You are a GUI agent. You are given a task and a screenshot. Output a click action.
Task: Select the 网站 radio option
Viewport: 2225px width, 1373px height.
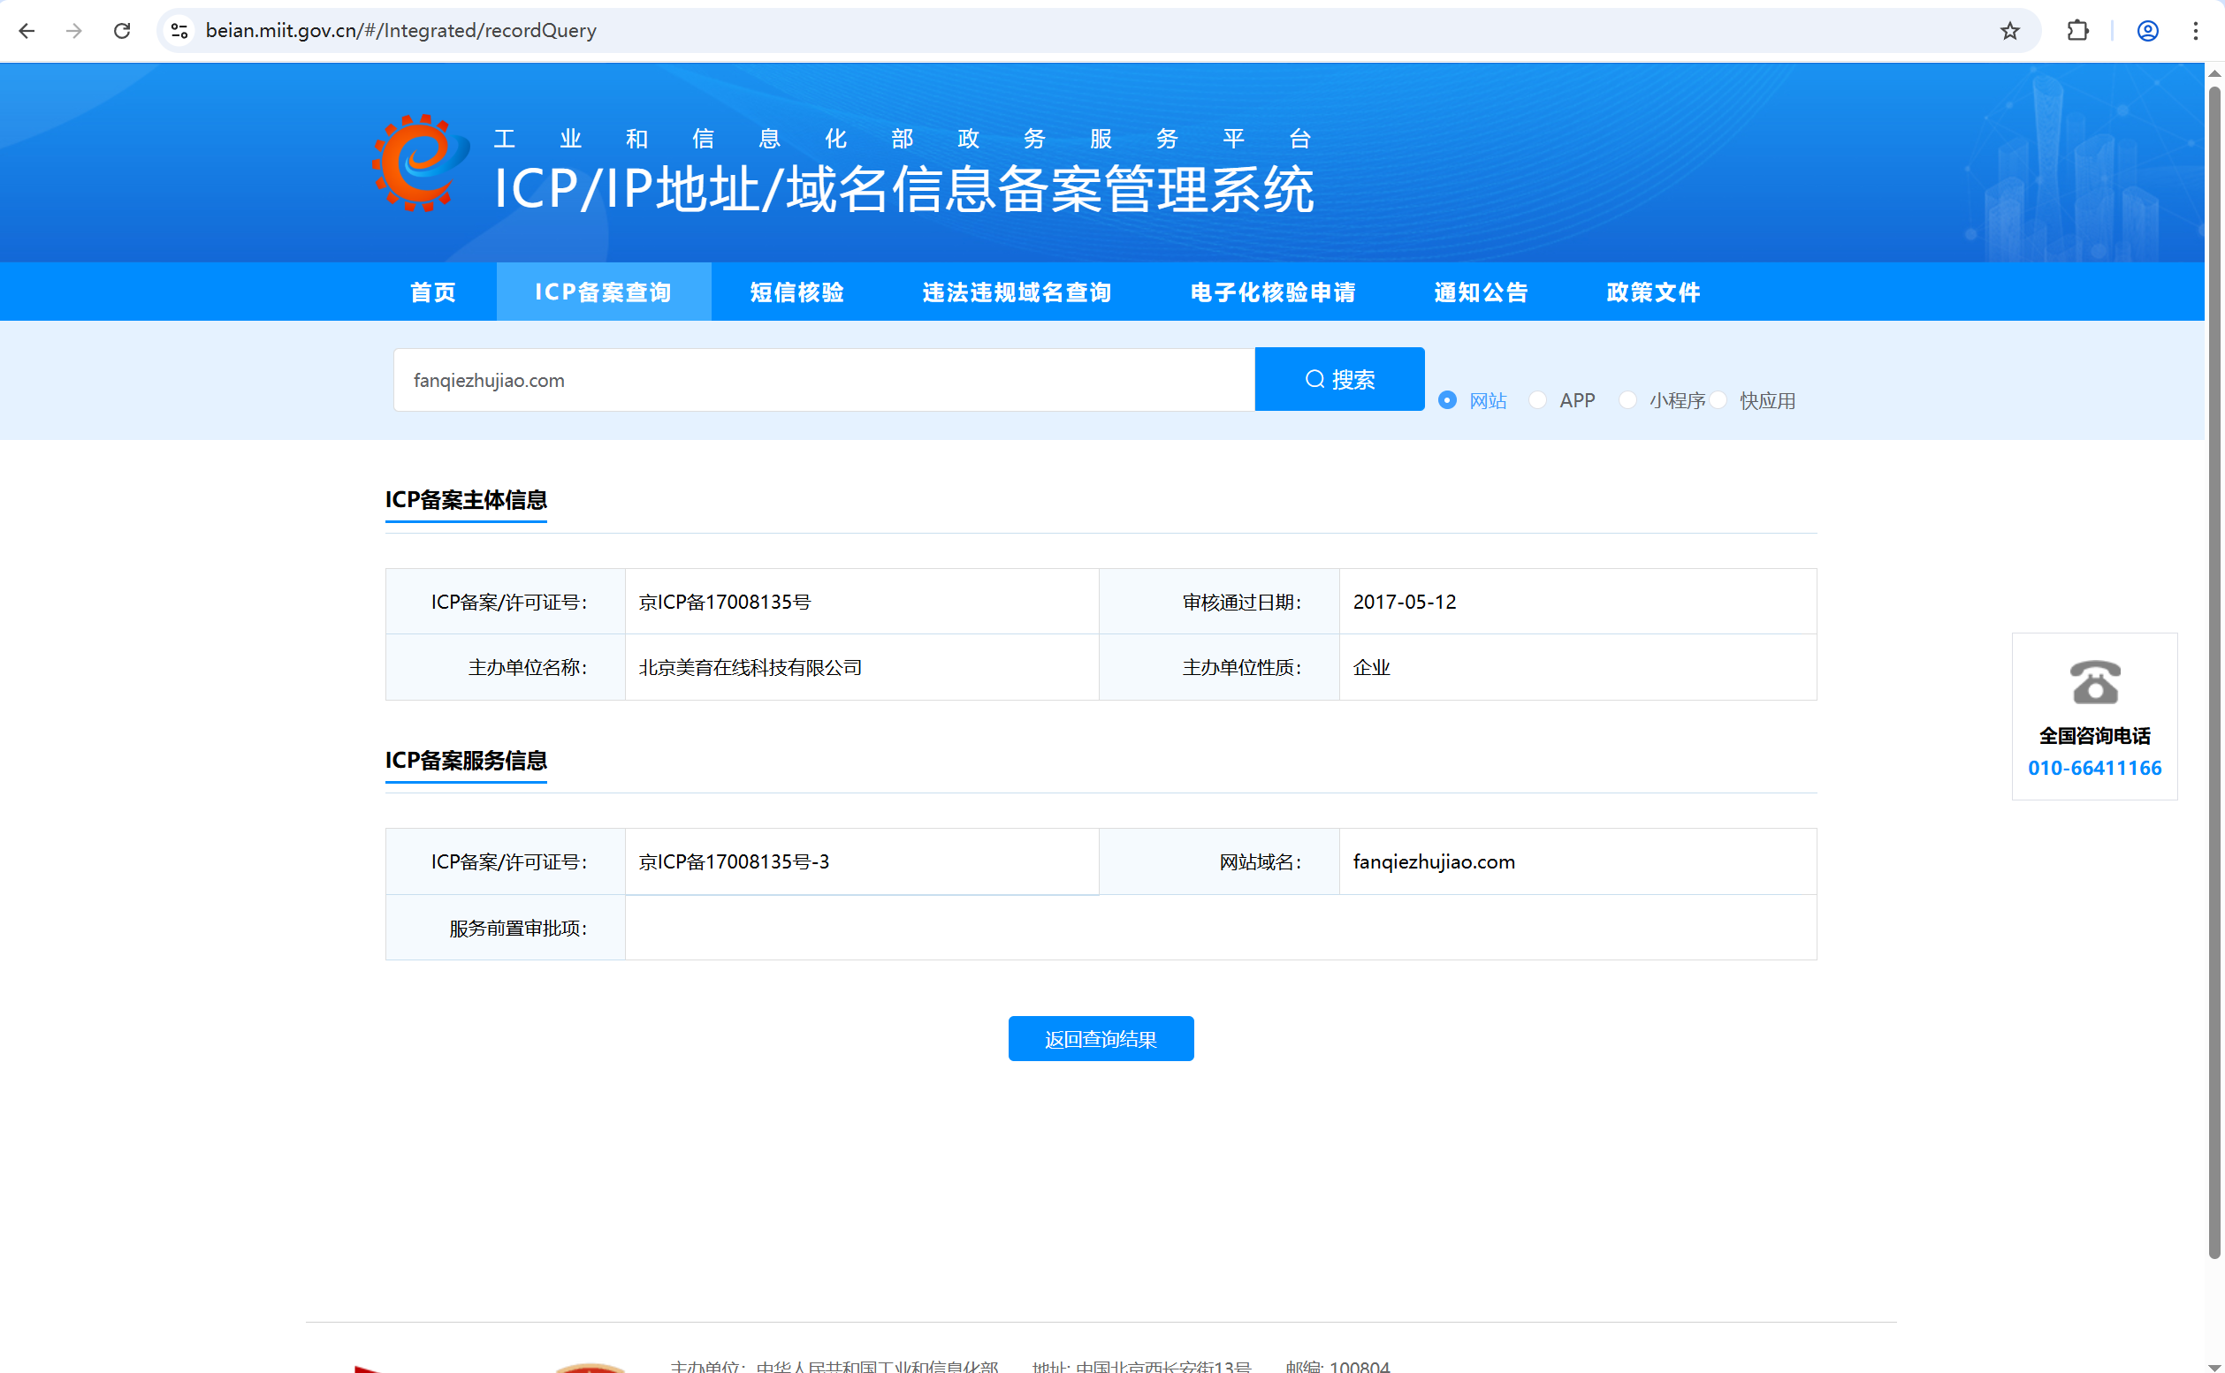pos(1447,400)
